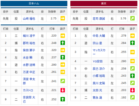The height and width of the screenshot is (106, 139).
Task: Open 繁永 晟 player link
Action: [97, 98]
